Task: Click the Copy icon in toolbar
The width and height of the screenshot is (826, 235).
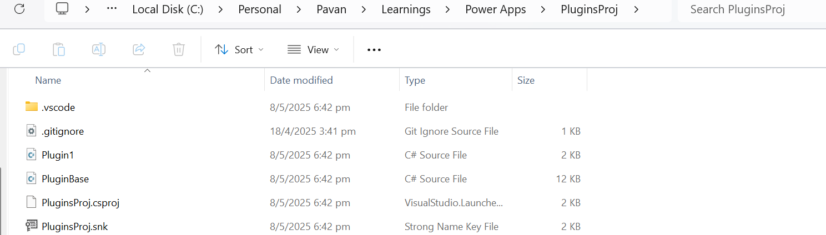Action: click(x=19, y=49)
